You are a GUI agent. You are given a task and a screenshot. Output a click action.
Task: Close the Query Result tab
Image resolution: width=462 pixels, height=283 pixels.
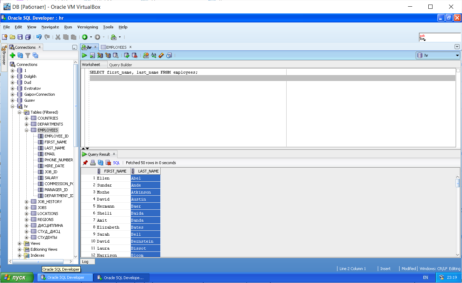tap(114, 154)
